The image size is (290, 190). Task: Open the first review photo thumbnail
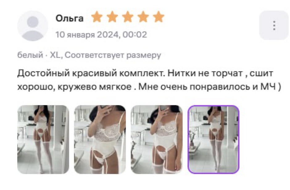pos(43,140)
